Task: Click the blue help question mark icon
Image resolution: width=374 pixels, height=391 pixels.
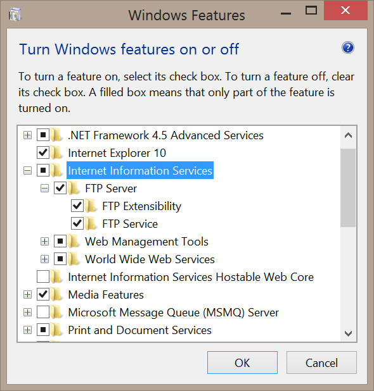Action: [x=348, y=47]
